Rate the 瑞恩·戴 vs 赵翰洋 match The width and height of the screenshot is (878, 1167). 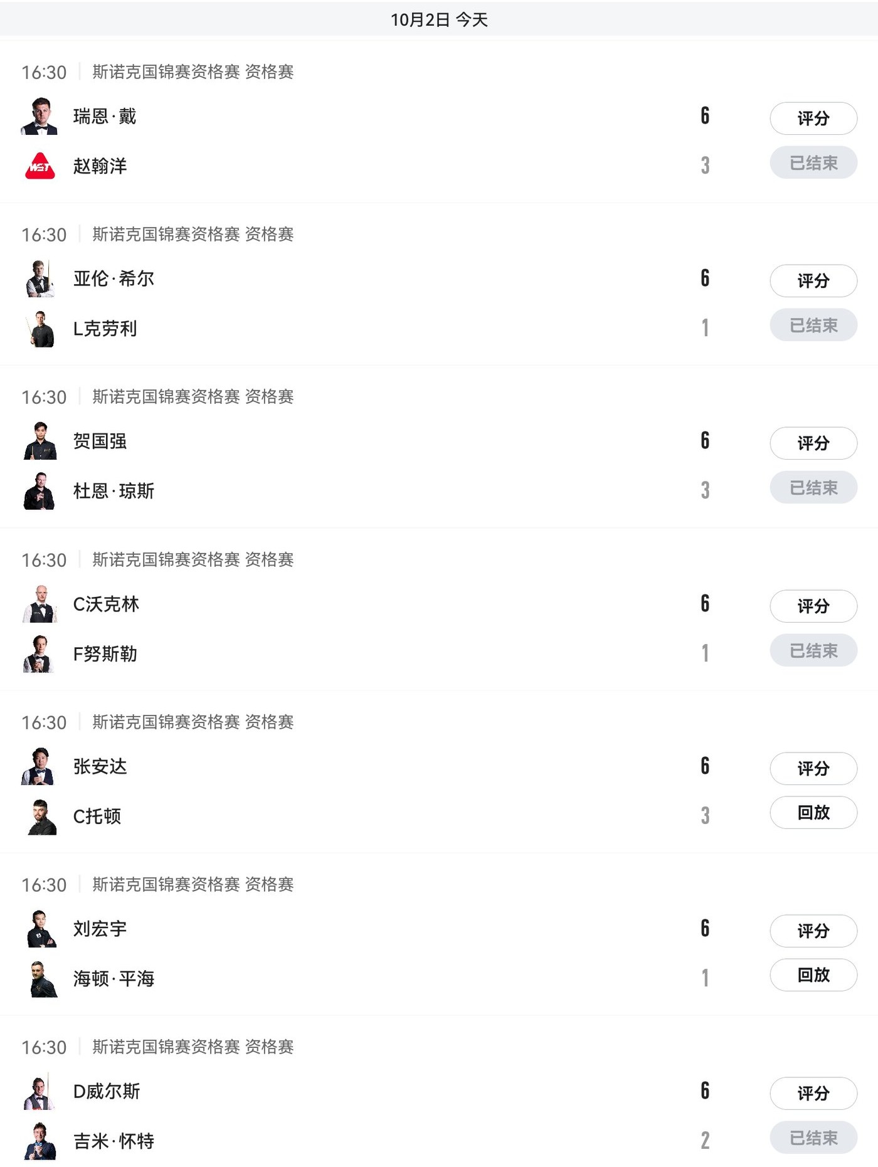tap(813, 119)
